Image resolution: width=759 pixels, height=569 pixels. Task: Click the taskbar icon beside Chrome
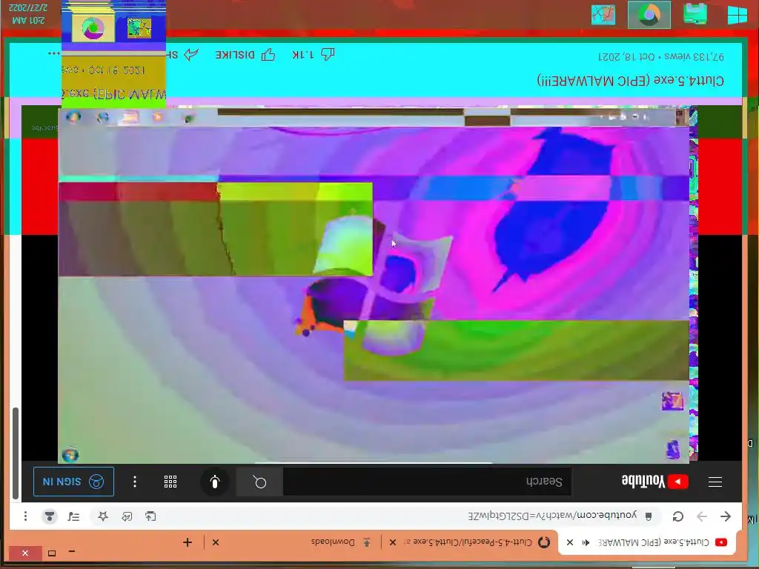coord(603,15)
